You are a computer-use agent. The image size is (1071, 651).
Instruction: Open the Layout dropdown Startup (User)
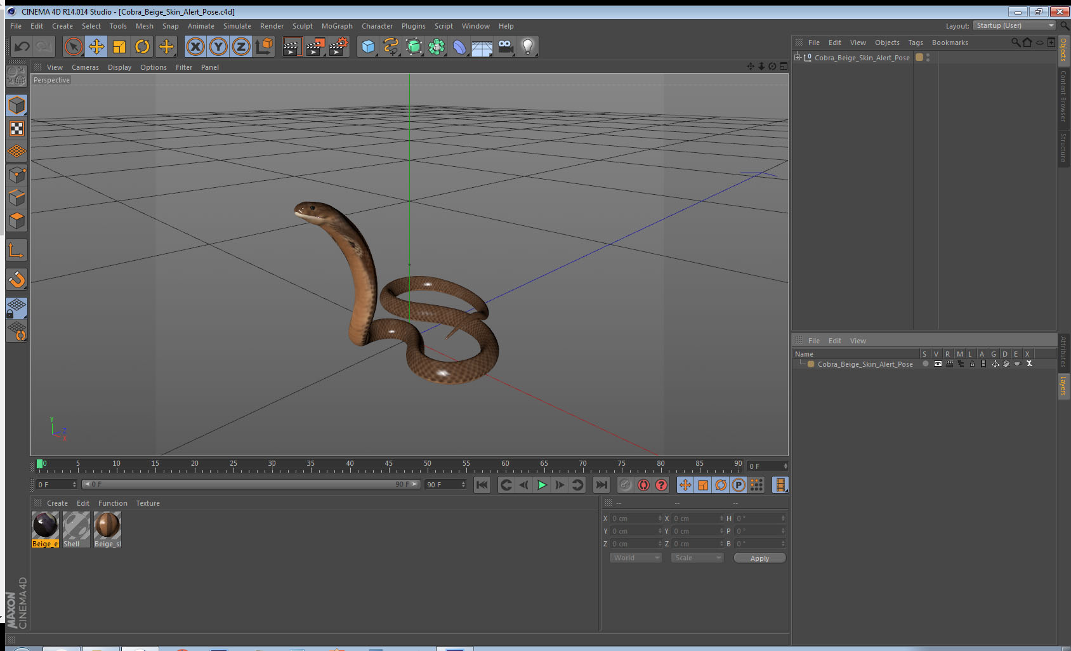[1014, 25]
